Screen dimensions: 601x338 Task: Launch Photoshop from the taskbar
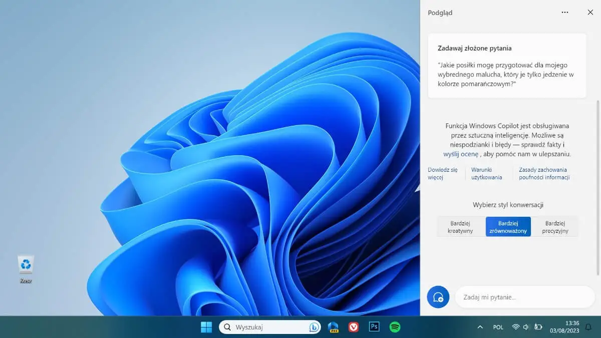coord(374,327)
